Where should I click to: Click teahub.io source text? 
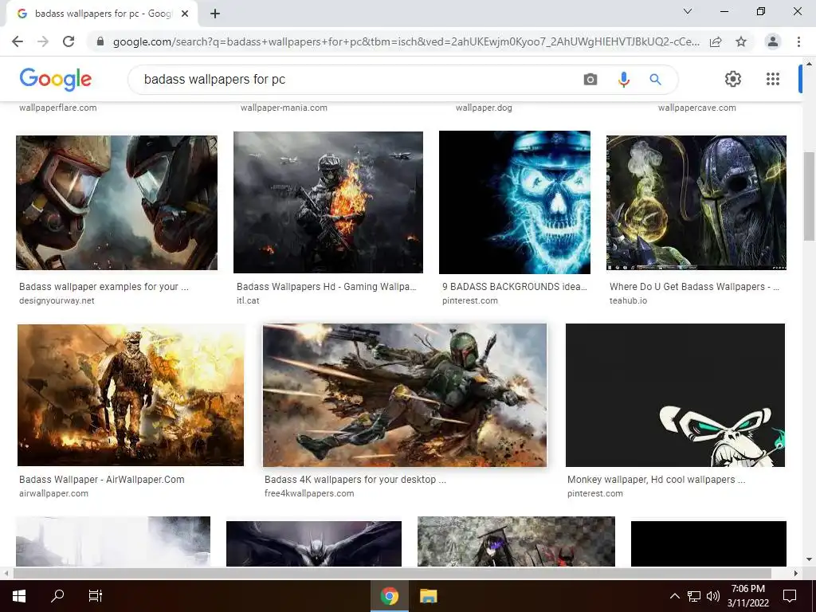tap(628, 300)
